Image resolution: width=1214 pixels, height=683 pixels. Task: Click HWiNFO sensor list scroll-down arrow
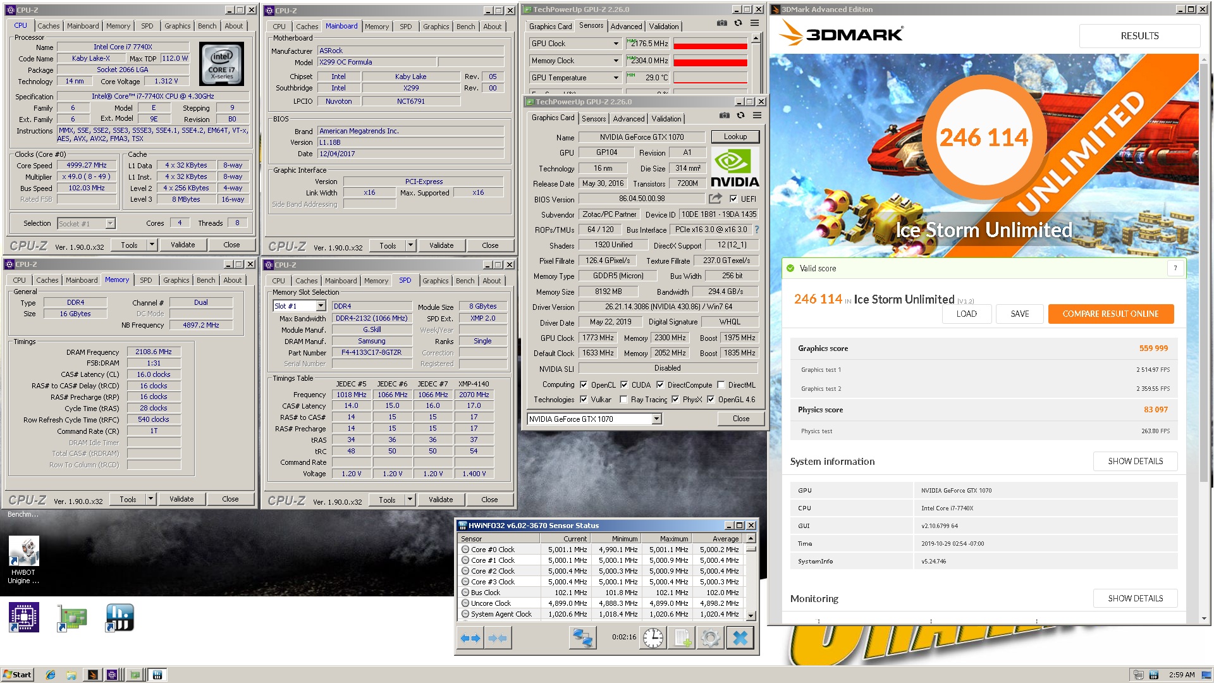[751, 615]
